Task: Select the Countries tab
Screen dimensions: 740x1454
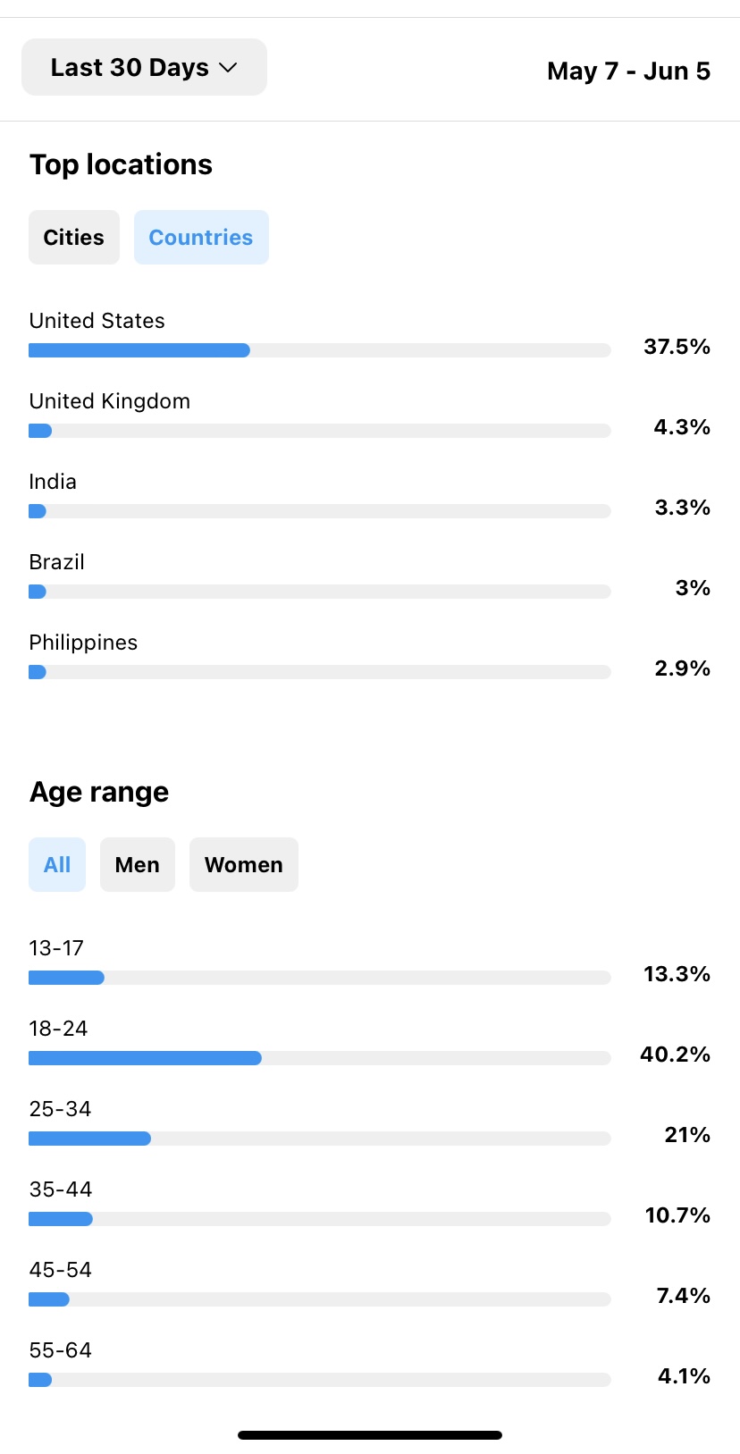Action: click(201, 237)
